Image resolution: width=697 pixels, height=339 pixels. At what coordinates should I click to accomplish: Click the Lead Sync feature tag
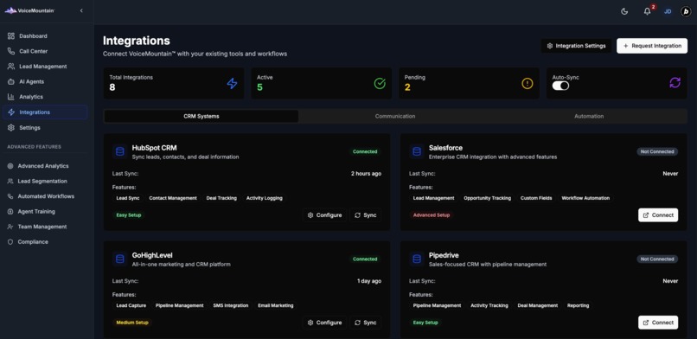(x=128, y=198)
